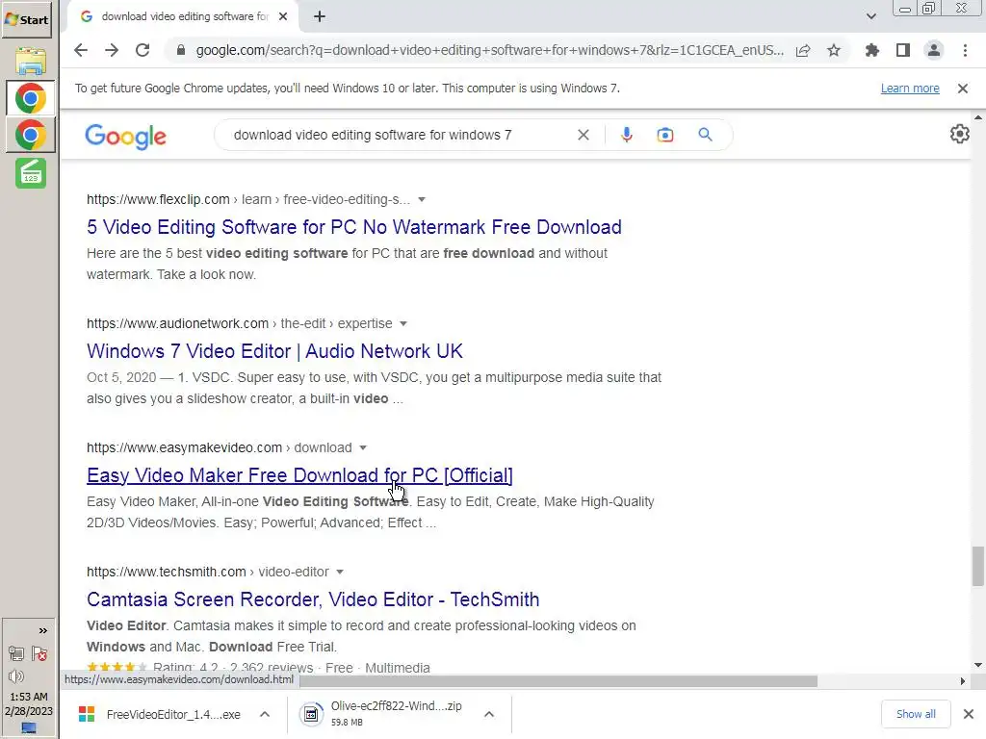The image size is (986, 739).
Task: Open the volume speaker tray icon
Action: [x=16, y=676]
